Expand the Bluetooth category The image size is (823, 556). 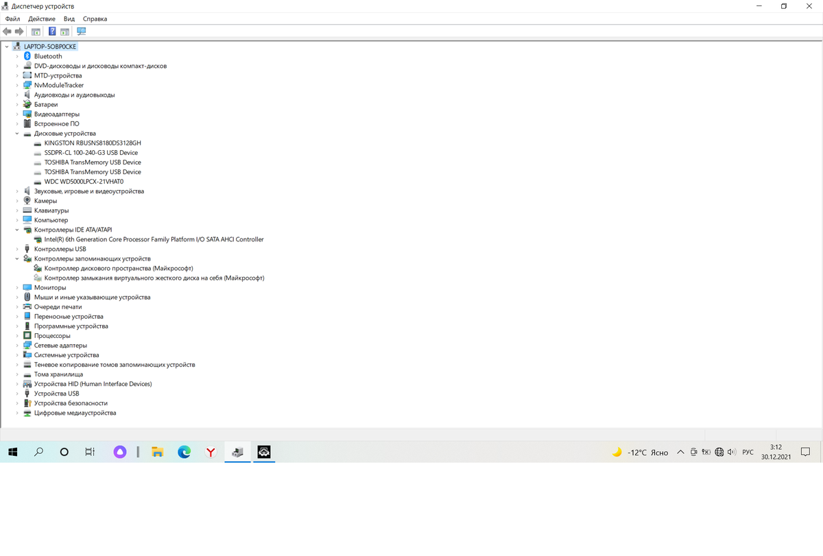(x=17, y=56)
